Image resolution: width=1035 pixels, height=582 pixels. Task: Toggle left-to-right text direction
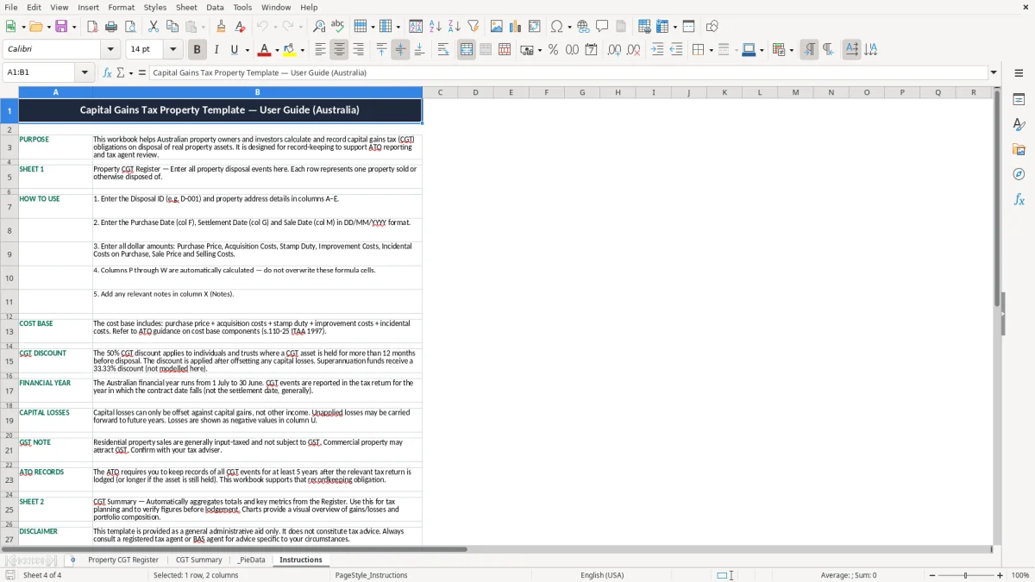(x=808, y=50)
